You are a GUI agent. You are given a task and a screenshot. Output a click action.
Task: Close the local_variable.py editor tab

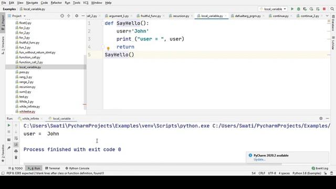[x=225, y=16]
